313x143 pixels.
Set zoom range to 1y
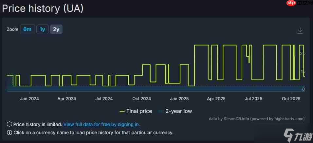coord(42,29)
